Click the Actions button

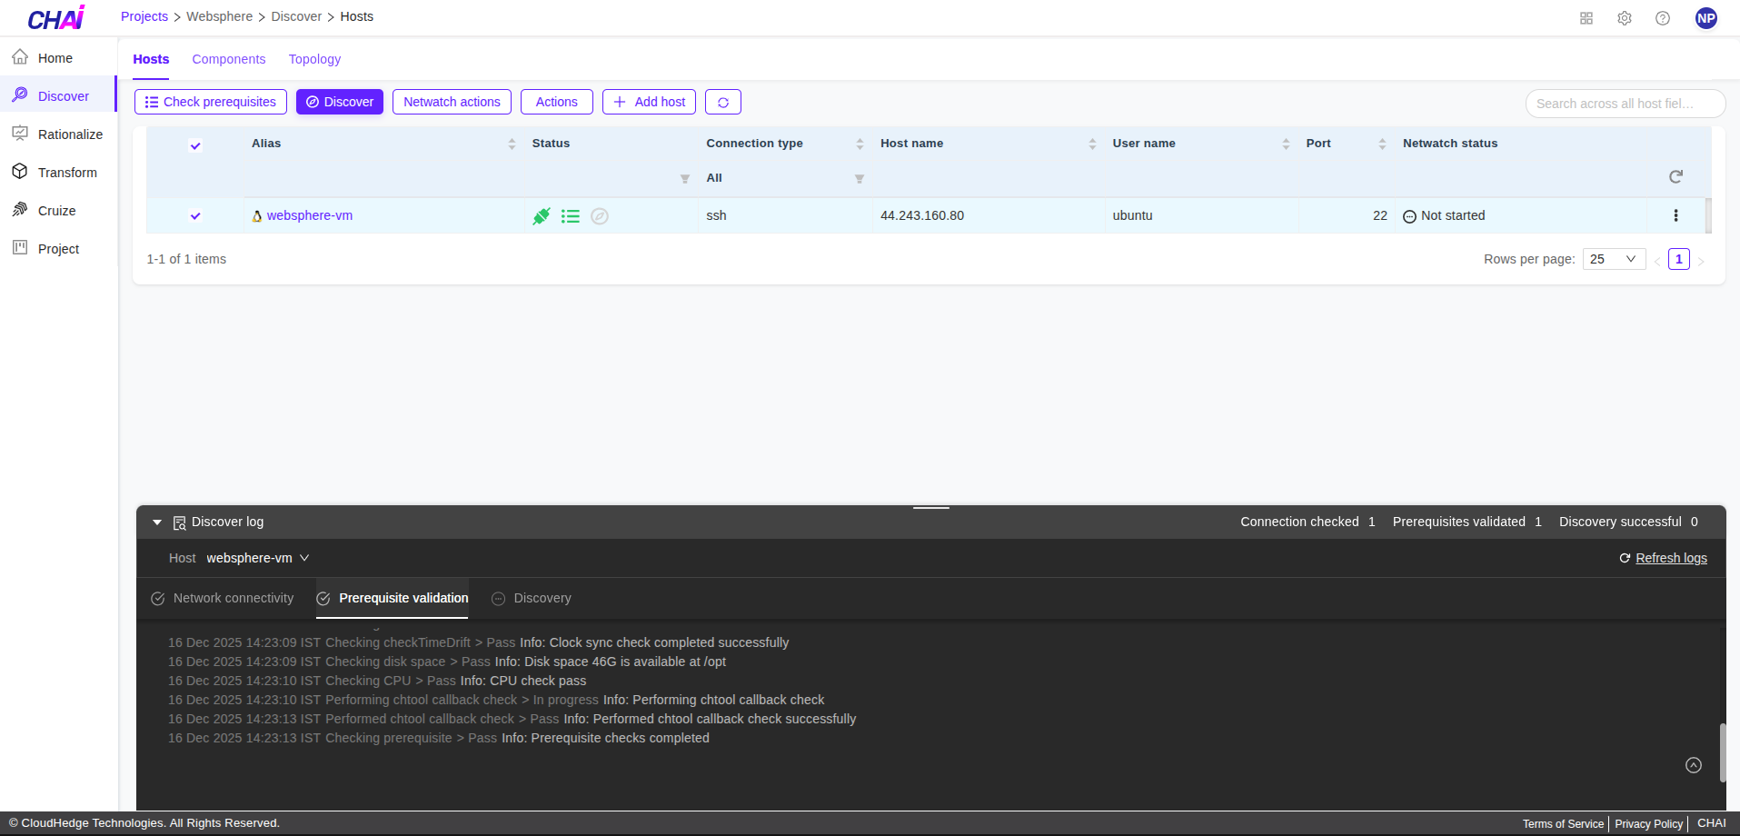click(x=557, y=102)
